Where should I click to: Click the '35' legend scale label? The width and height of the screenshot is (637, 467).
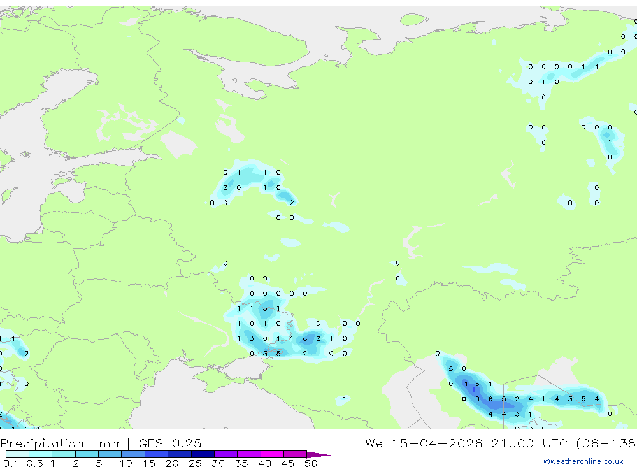241,463
